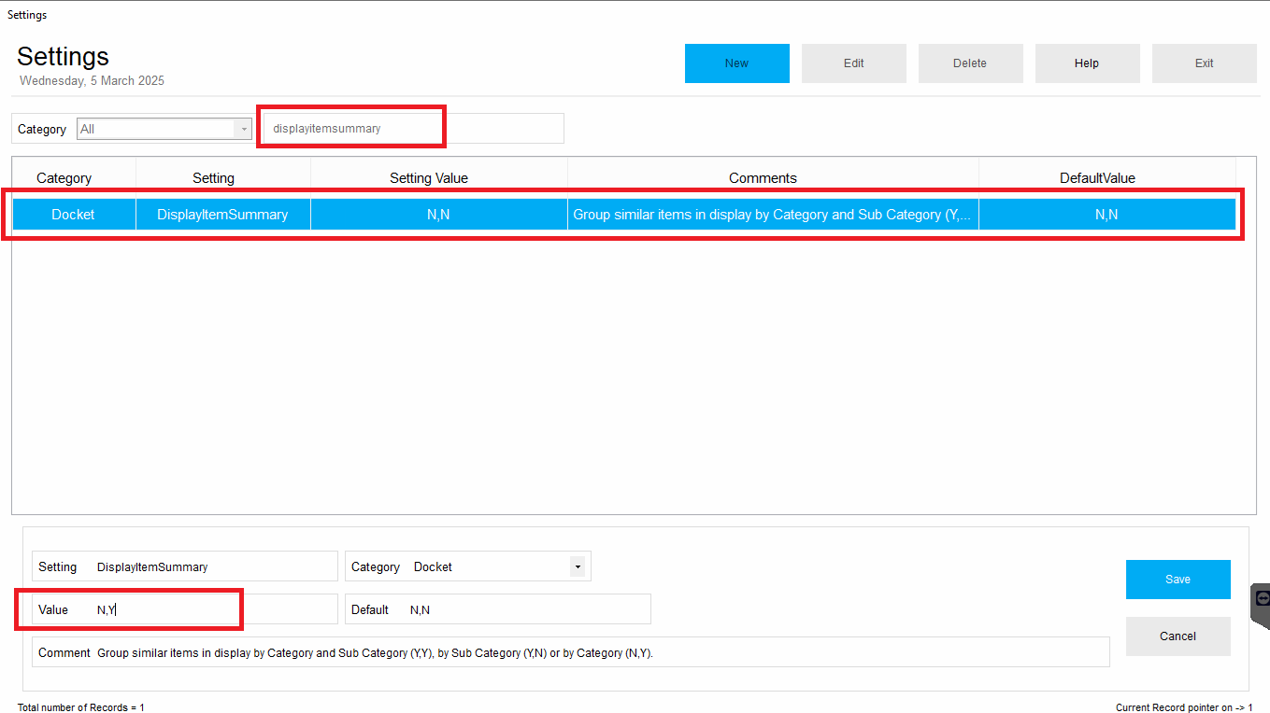The image size is (1270, 713).
Task: Click the 'Current Record pointer on' status text
Action: click(x=1184, y=707)
